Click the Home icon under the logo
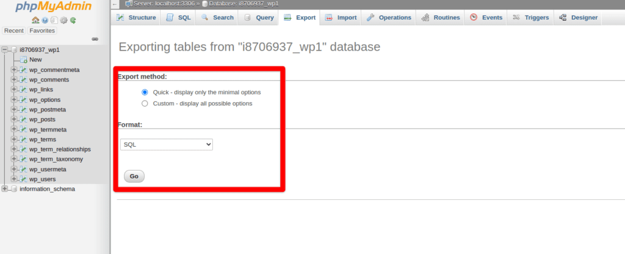Viewport: 625px width, 254px height. [x=36, y=20]
